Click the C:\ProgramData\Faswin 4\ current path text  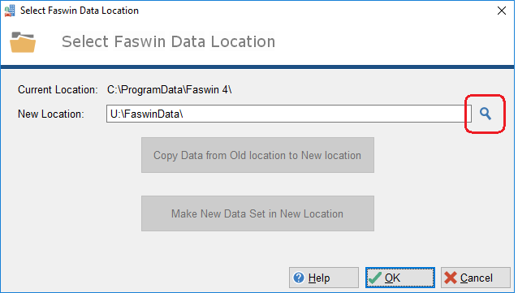pos(169,89)
